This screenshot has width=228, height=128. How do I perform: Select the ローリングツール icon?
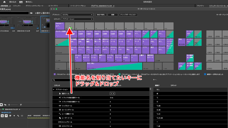pos(60,110)
